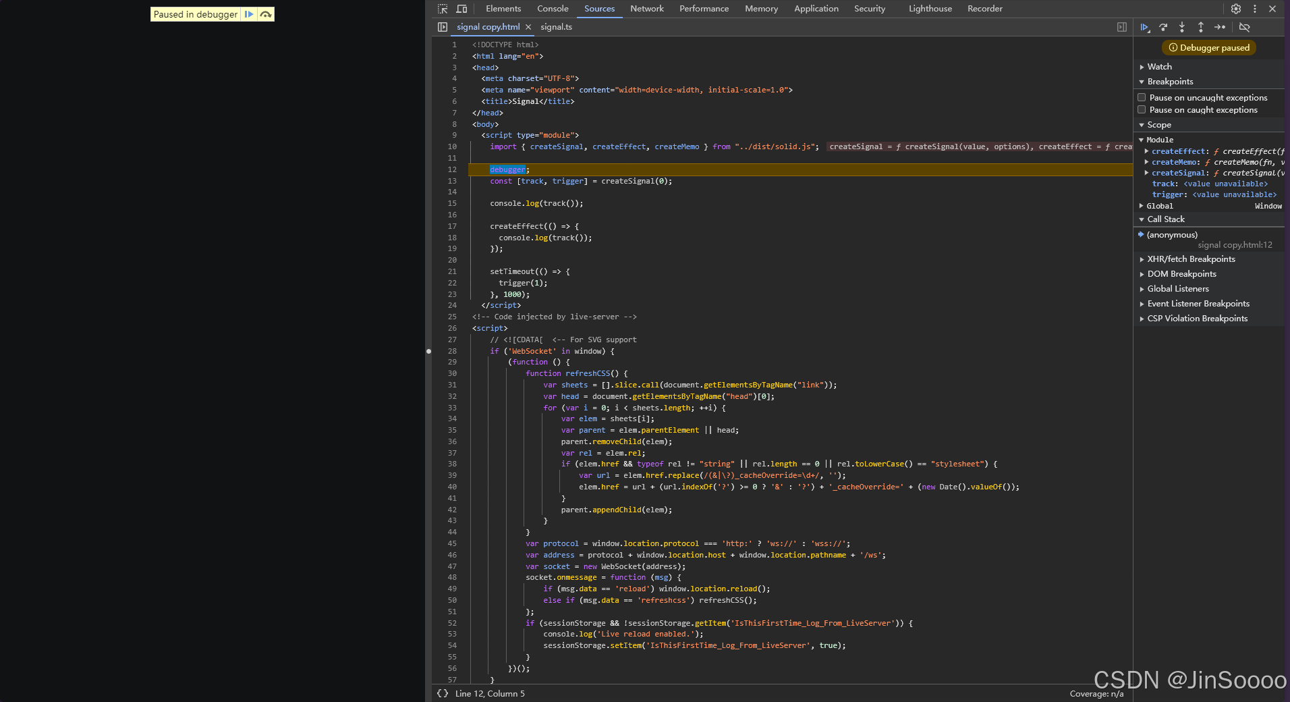Click the track scope variable row
1290x702 pixels.
(1210, 184)
